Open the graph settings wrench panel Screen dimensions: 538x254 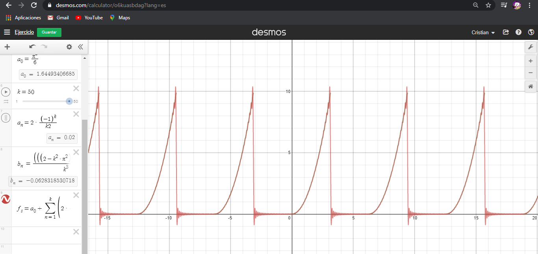(531, 47)
